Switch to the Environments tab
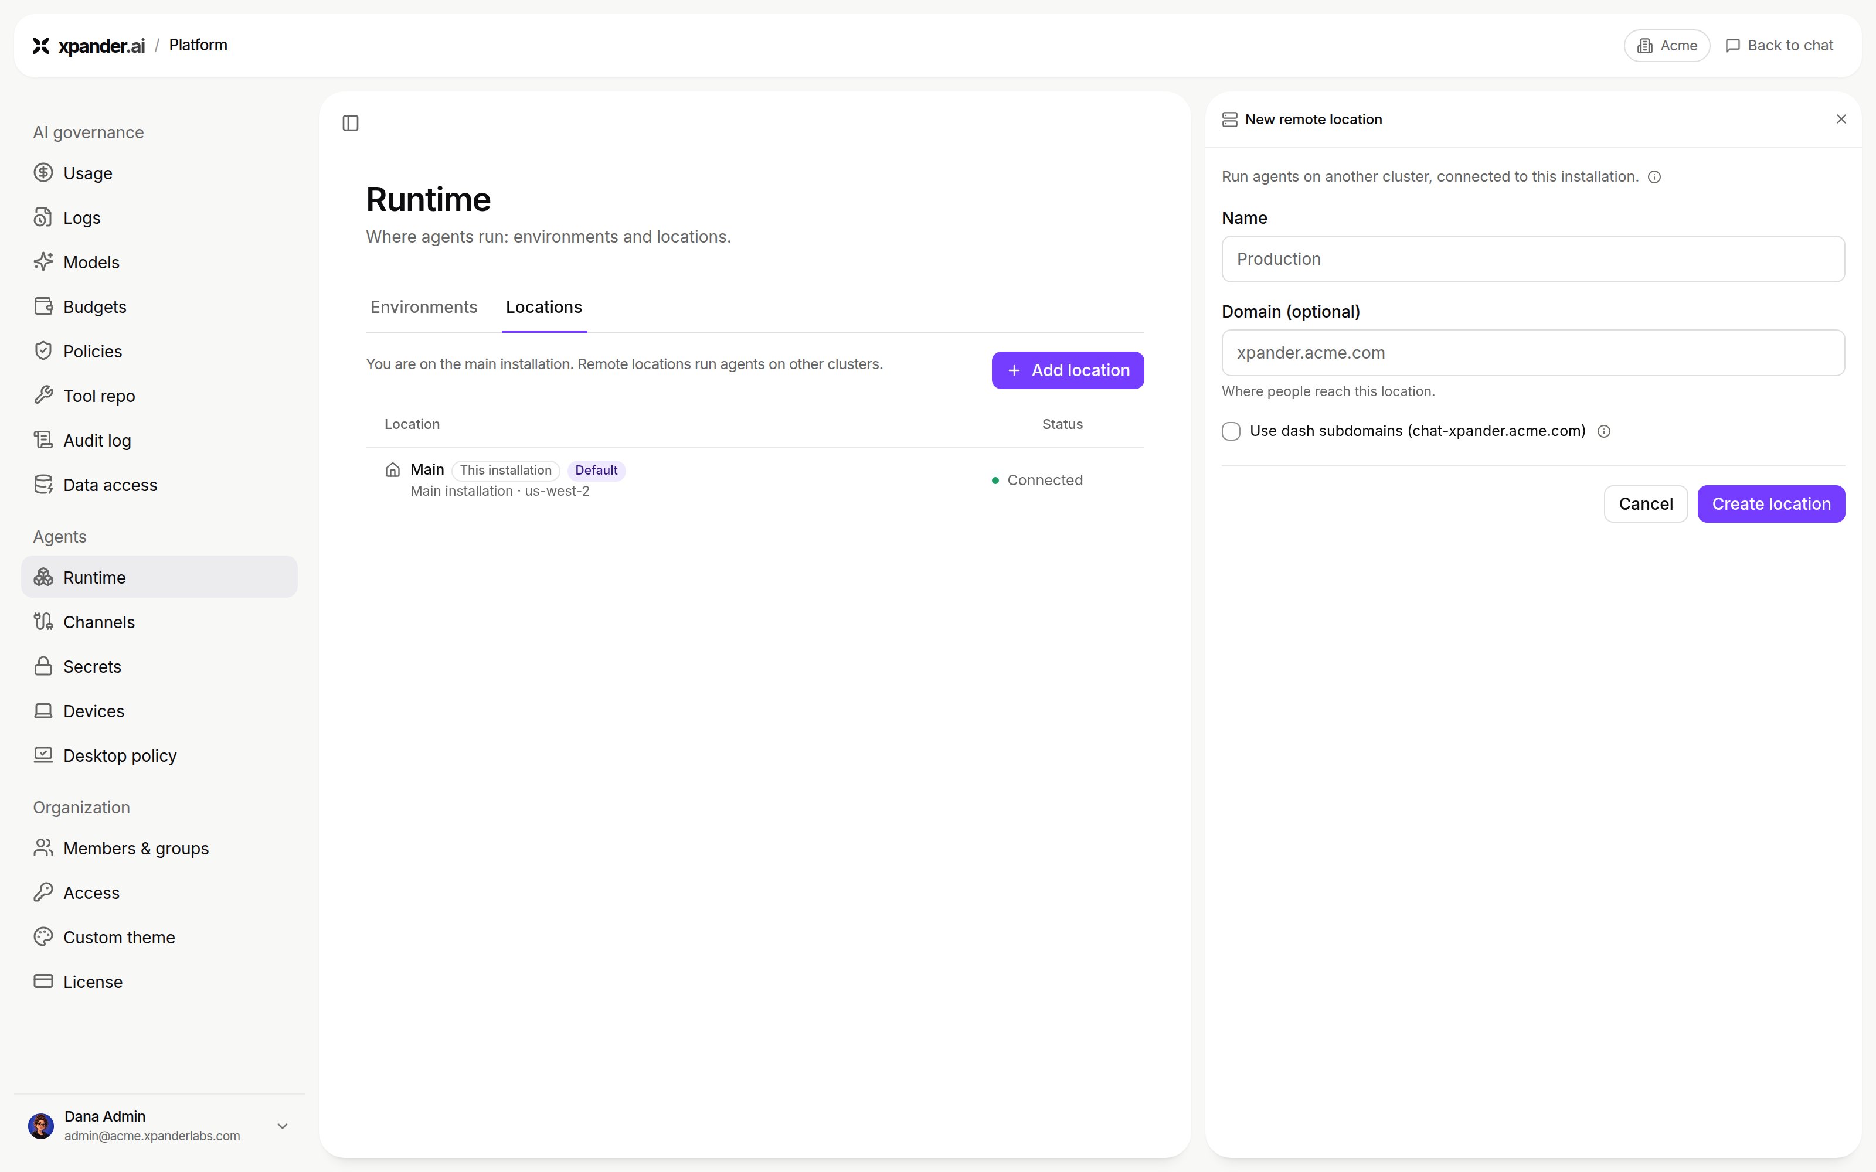The image size is (1876, 1172). (424, 307)
